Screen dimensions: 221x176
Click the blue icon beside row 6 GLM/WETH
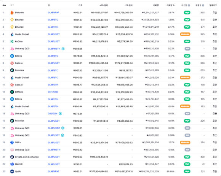(x=63, y=49)
